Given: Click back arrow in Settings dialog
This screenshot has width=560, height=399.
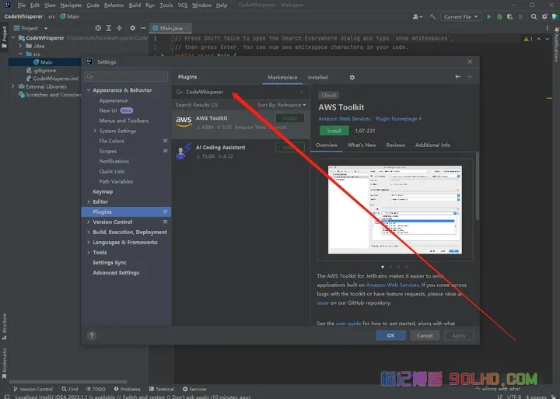Looking at the screenshot, I should pos(457,77).
